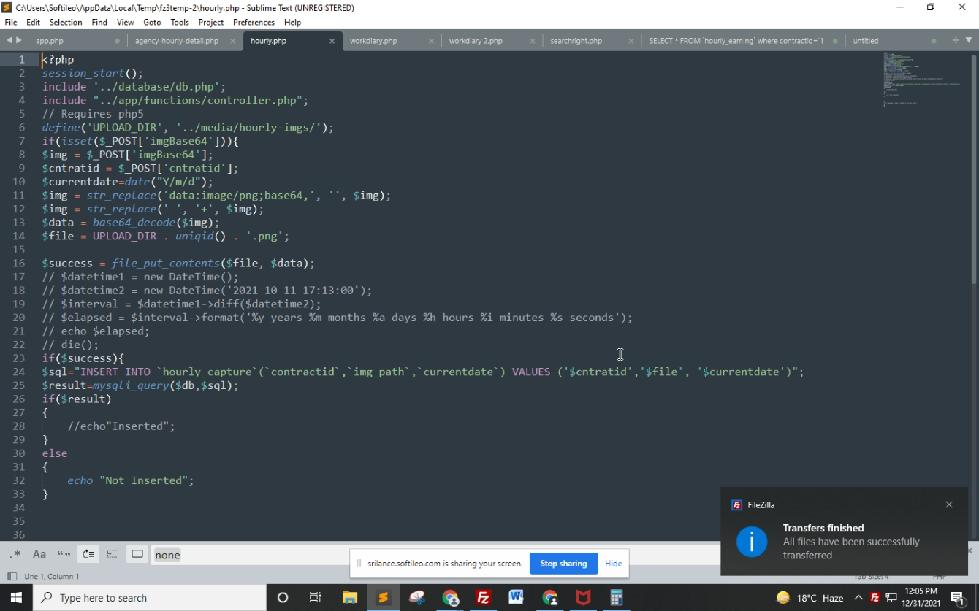Click the highlight matches icon
979x611 pixels.
coord(137,554)
